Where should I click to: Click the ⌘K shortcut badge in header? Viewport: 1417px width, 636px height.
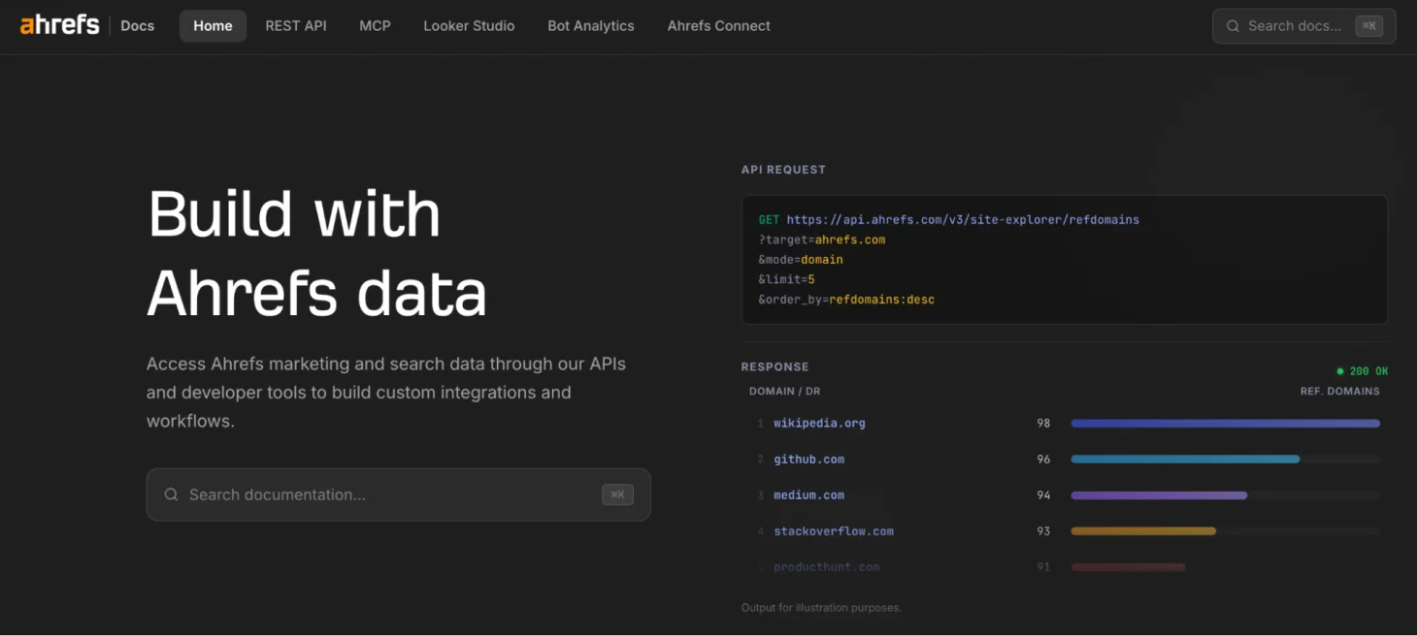point(1368,26)
